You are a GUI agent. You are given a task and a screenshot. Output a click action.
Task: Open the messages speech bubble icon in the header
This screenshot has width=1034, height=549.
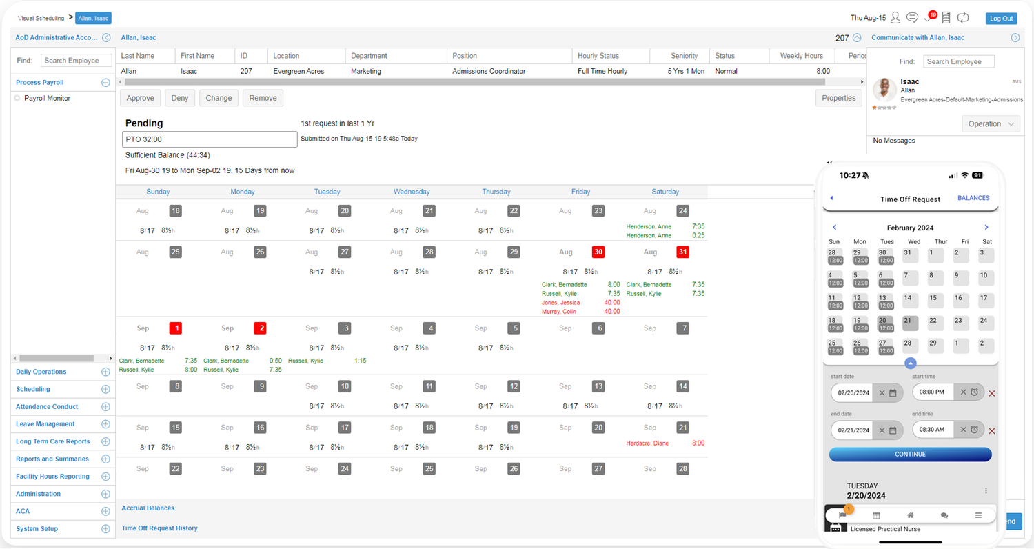[912, 18]
